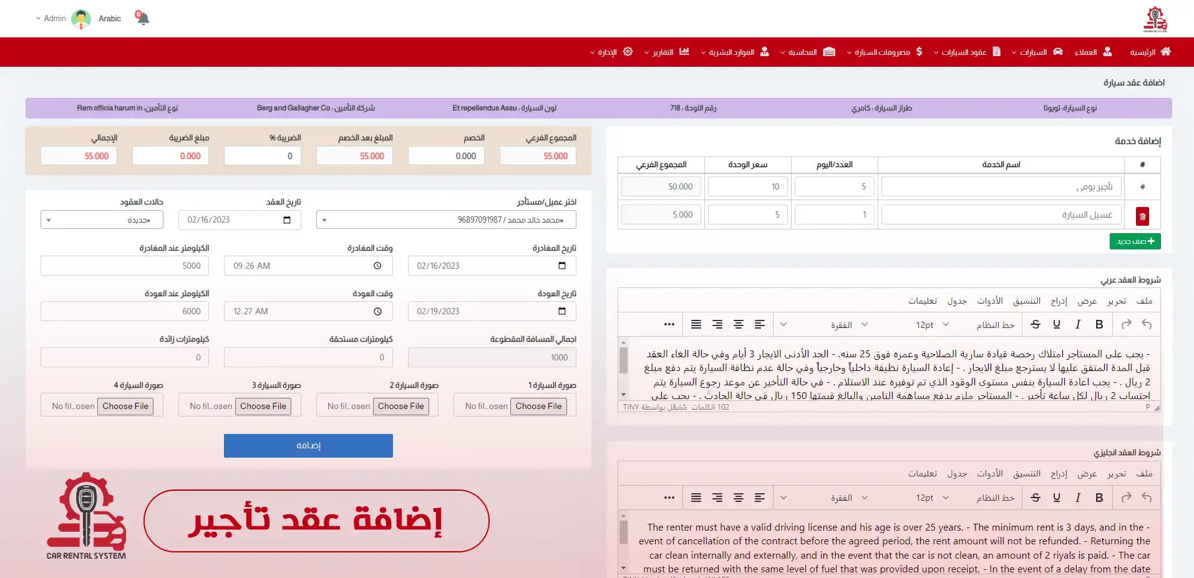Apply underline in Arabic terms editor
This screenshot has height=578, width=1194.
[x=1057, y=324]
